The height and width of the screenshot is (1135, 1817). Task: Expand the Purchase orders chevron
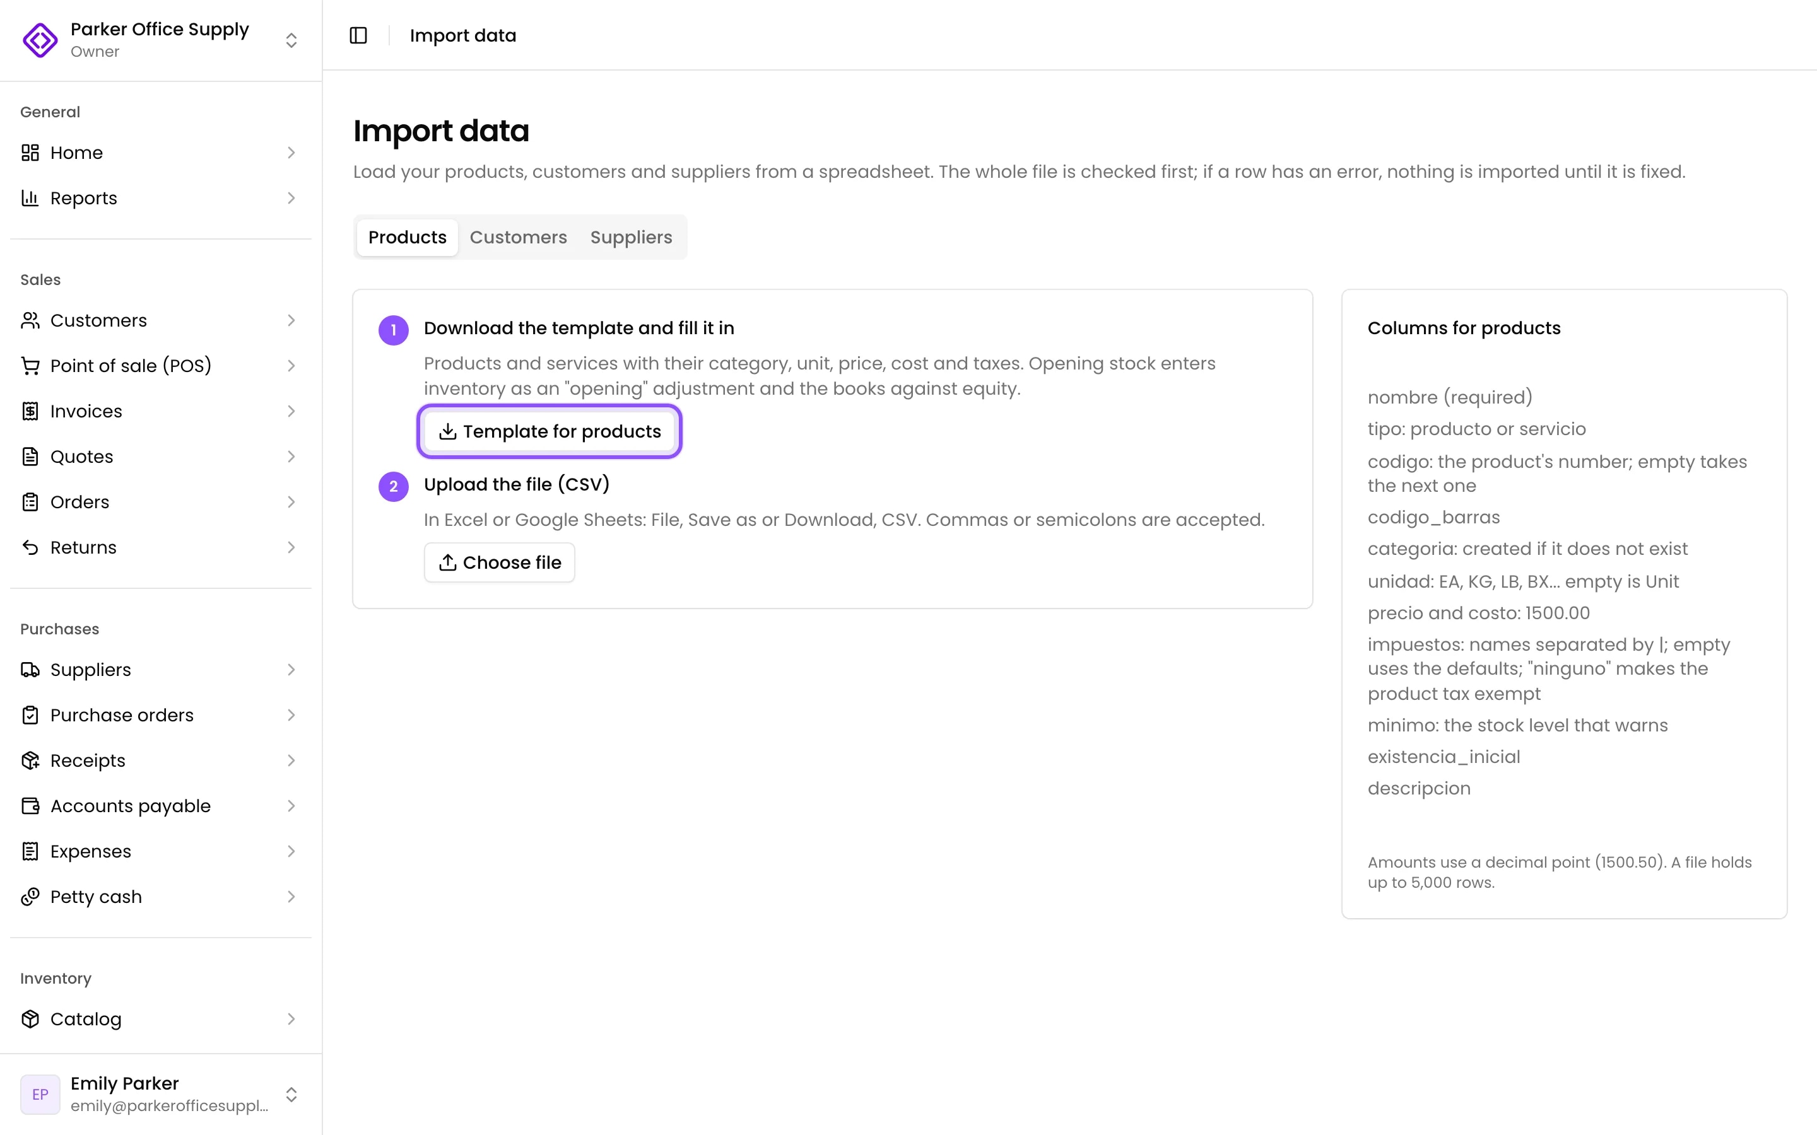coord(291,716)
